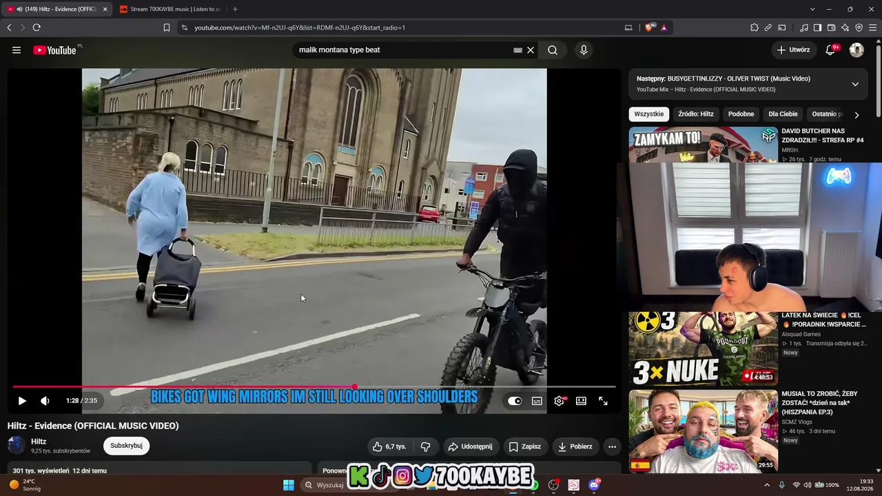Mute the video volume
Screen dimensions: 882x496
(x=45, y=401)
